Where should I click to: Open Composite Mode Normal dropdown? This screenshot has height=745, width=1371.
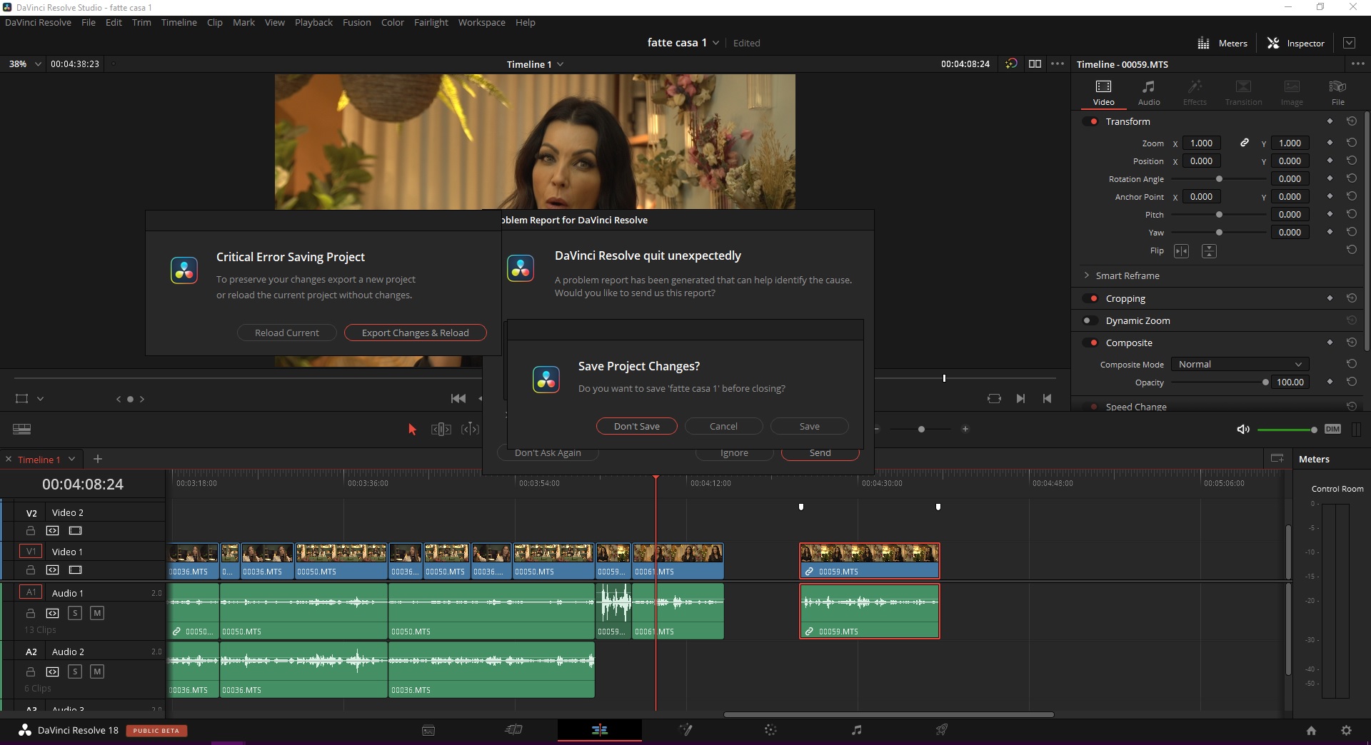[x=1240, y=364]
